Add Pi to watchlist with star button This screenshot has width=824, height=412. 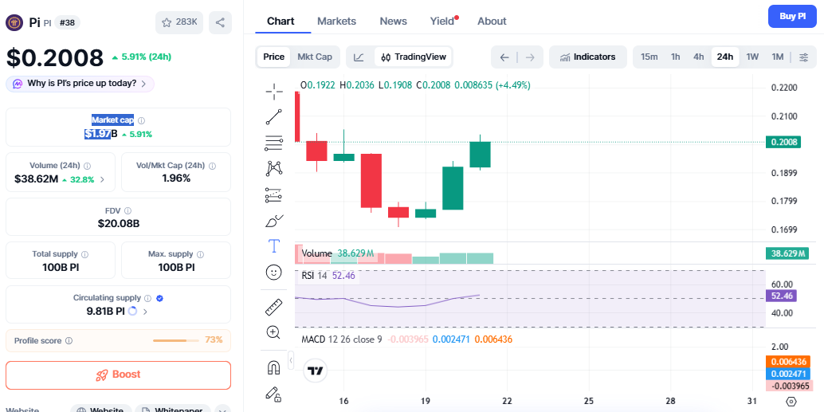[x=179, y=22]
